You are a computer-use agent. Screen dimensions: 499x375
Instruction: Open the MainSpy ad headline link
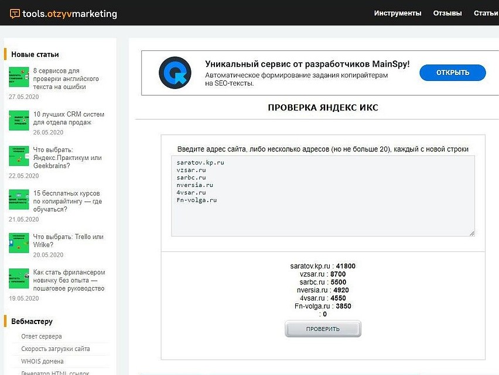pyautogui.click(x=307, y=64)
